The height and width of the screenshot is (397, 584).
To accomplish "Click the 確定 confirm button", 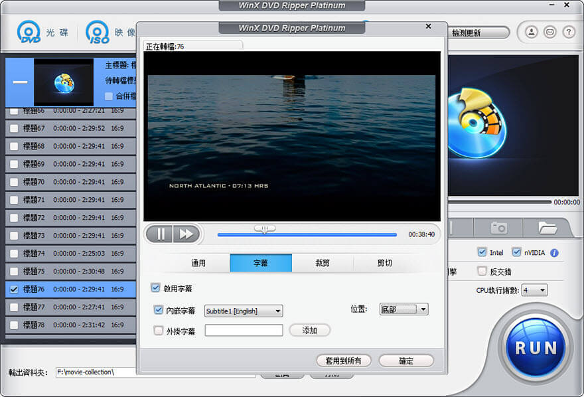I will click(406, 360).
